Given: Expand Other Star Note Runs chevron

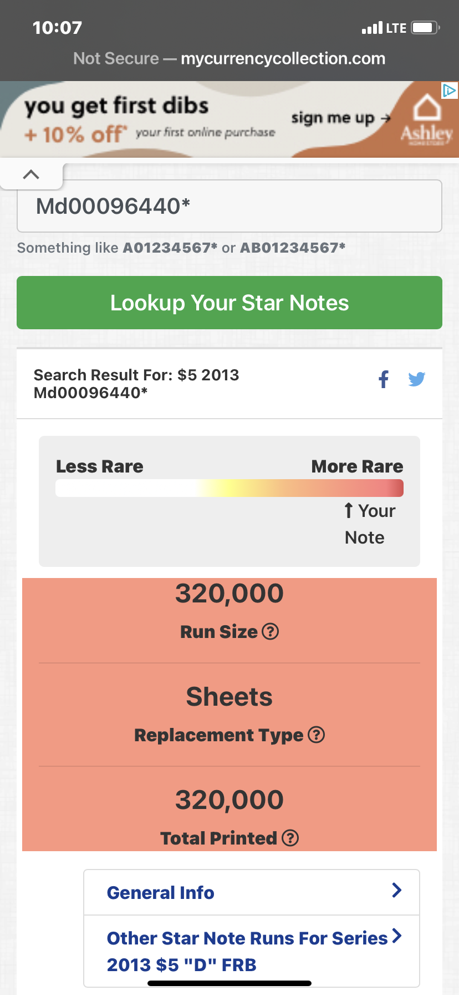Looking at the screenshot, I should 396,936.
